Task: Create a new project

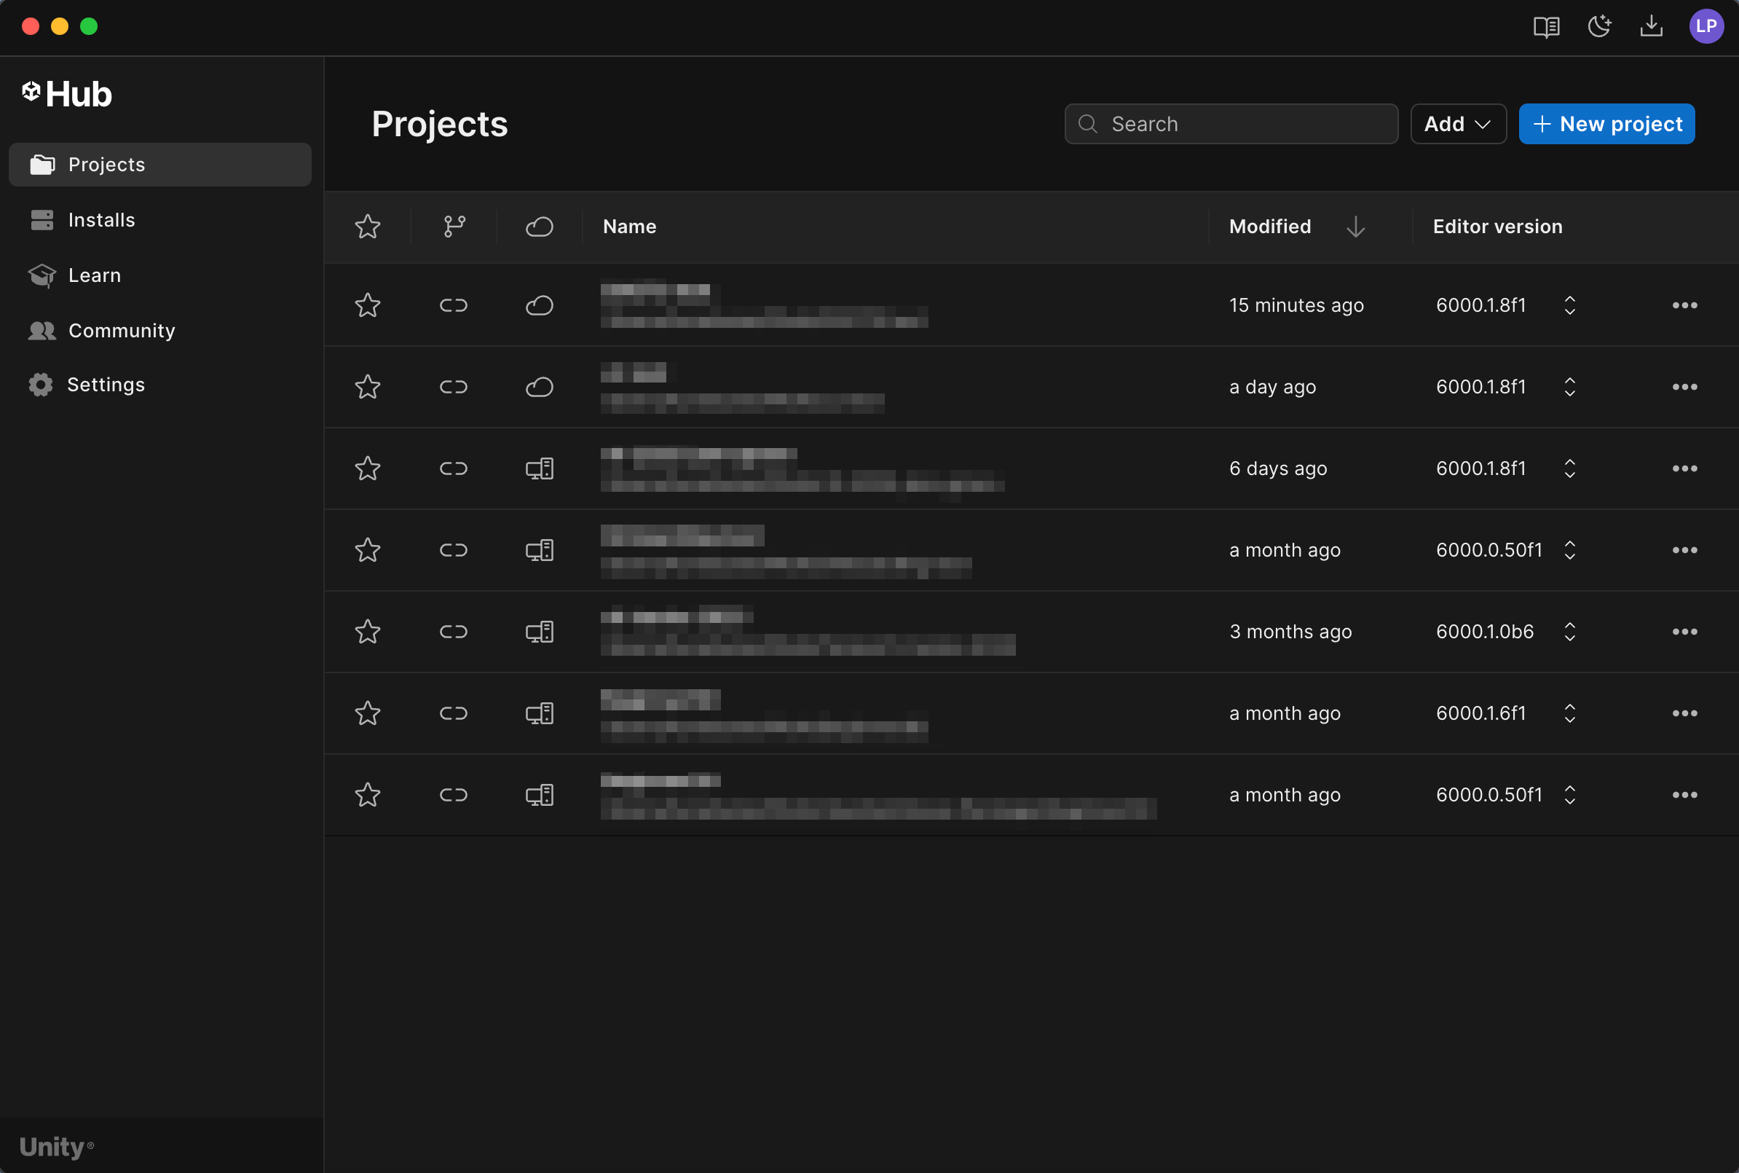Action: 1606,123
